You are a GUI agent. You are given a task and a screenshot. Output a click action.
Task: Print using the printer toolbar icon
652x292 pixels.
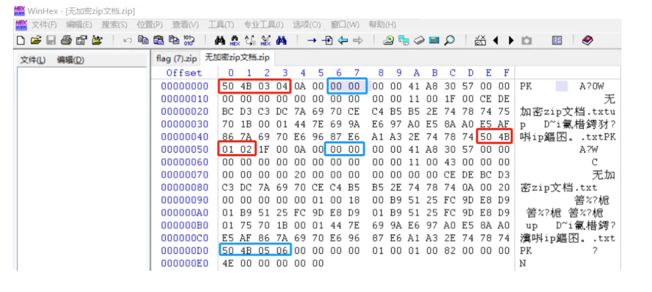[x=66, y=41]
